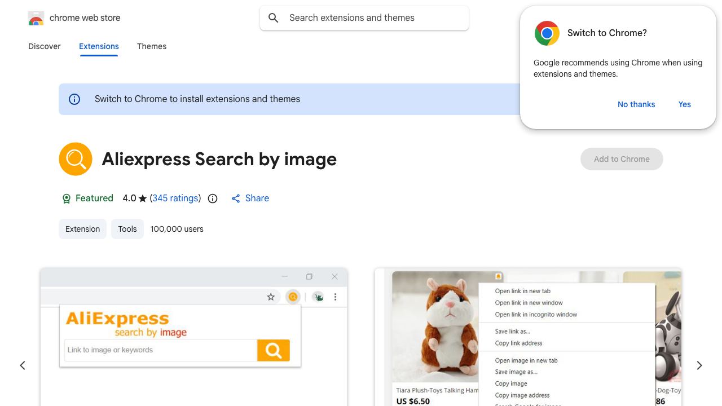Click the Add to Chrome button
Viewport: 722px width, 406px height.
click(622, 159)
